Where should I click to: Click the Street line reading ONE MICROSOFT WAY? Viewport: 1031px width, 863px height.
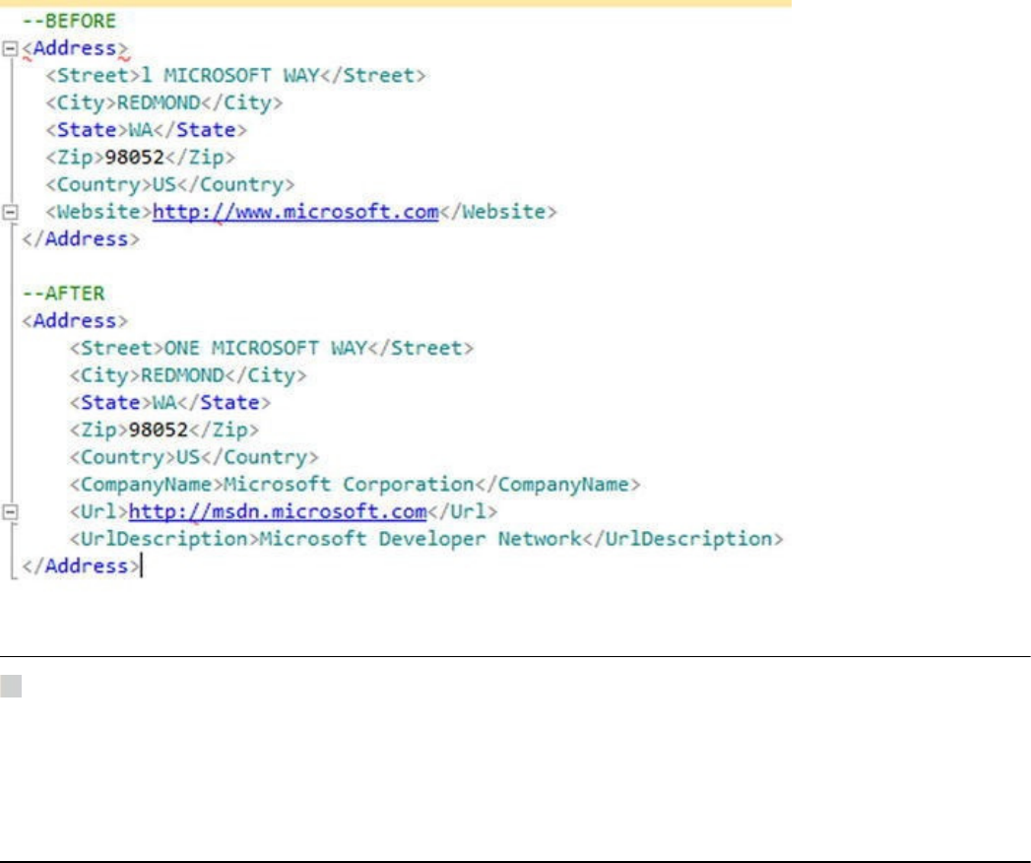point(272,348)
